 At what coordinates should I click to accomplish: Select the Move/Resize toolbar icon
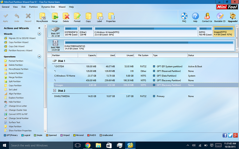(x=42, y=17)
